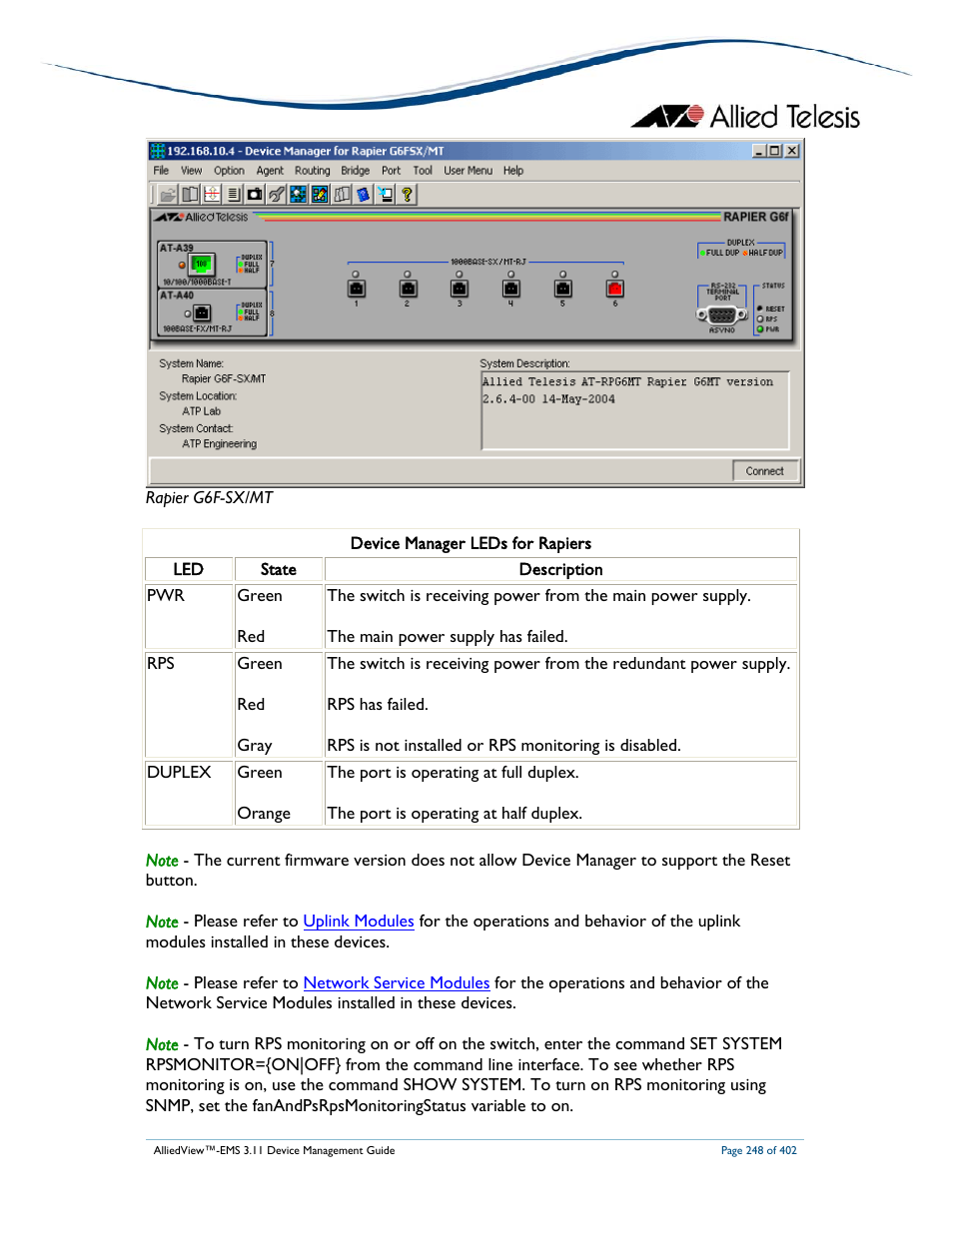Open the Option menu
The width and height of the screenshot is (953, 1233).
pyautogui.click(x=229, y=171)
